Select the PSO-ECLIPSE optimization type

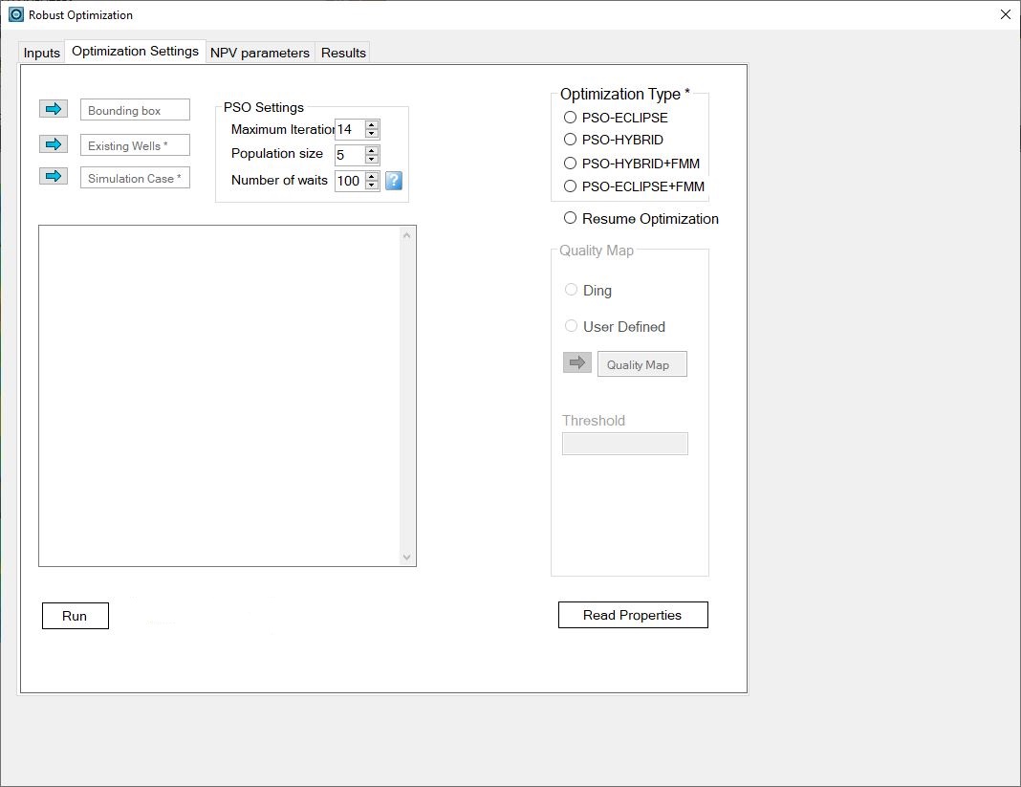(x=572, y=117)
